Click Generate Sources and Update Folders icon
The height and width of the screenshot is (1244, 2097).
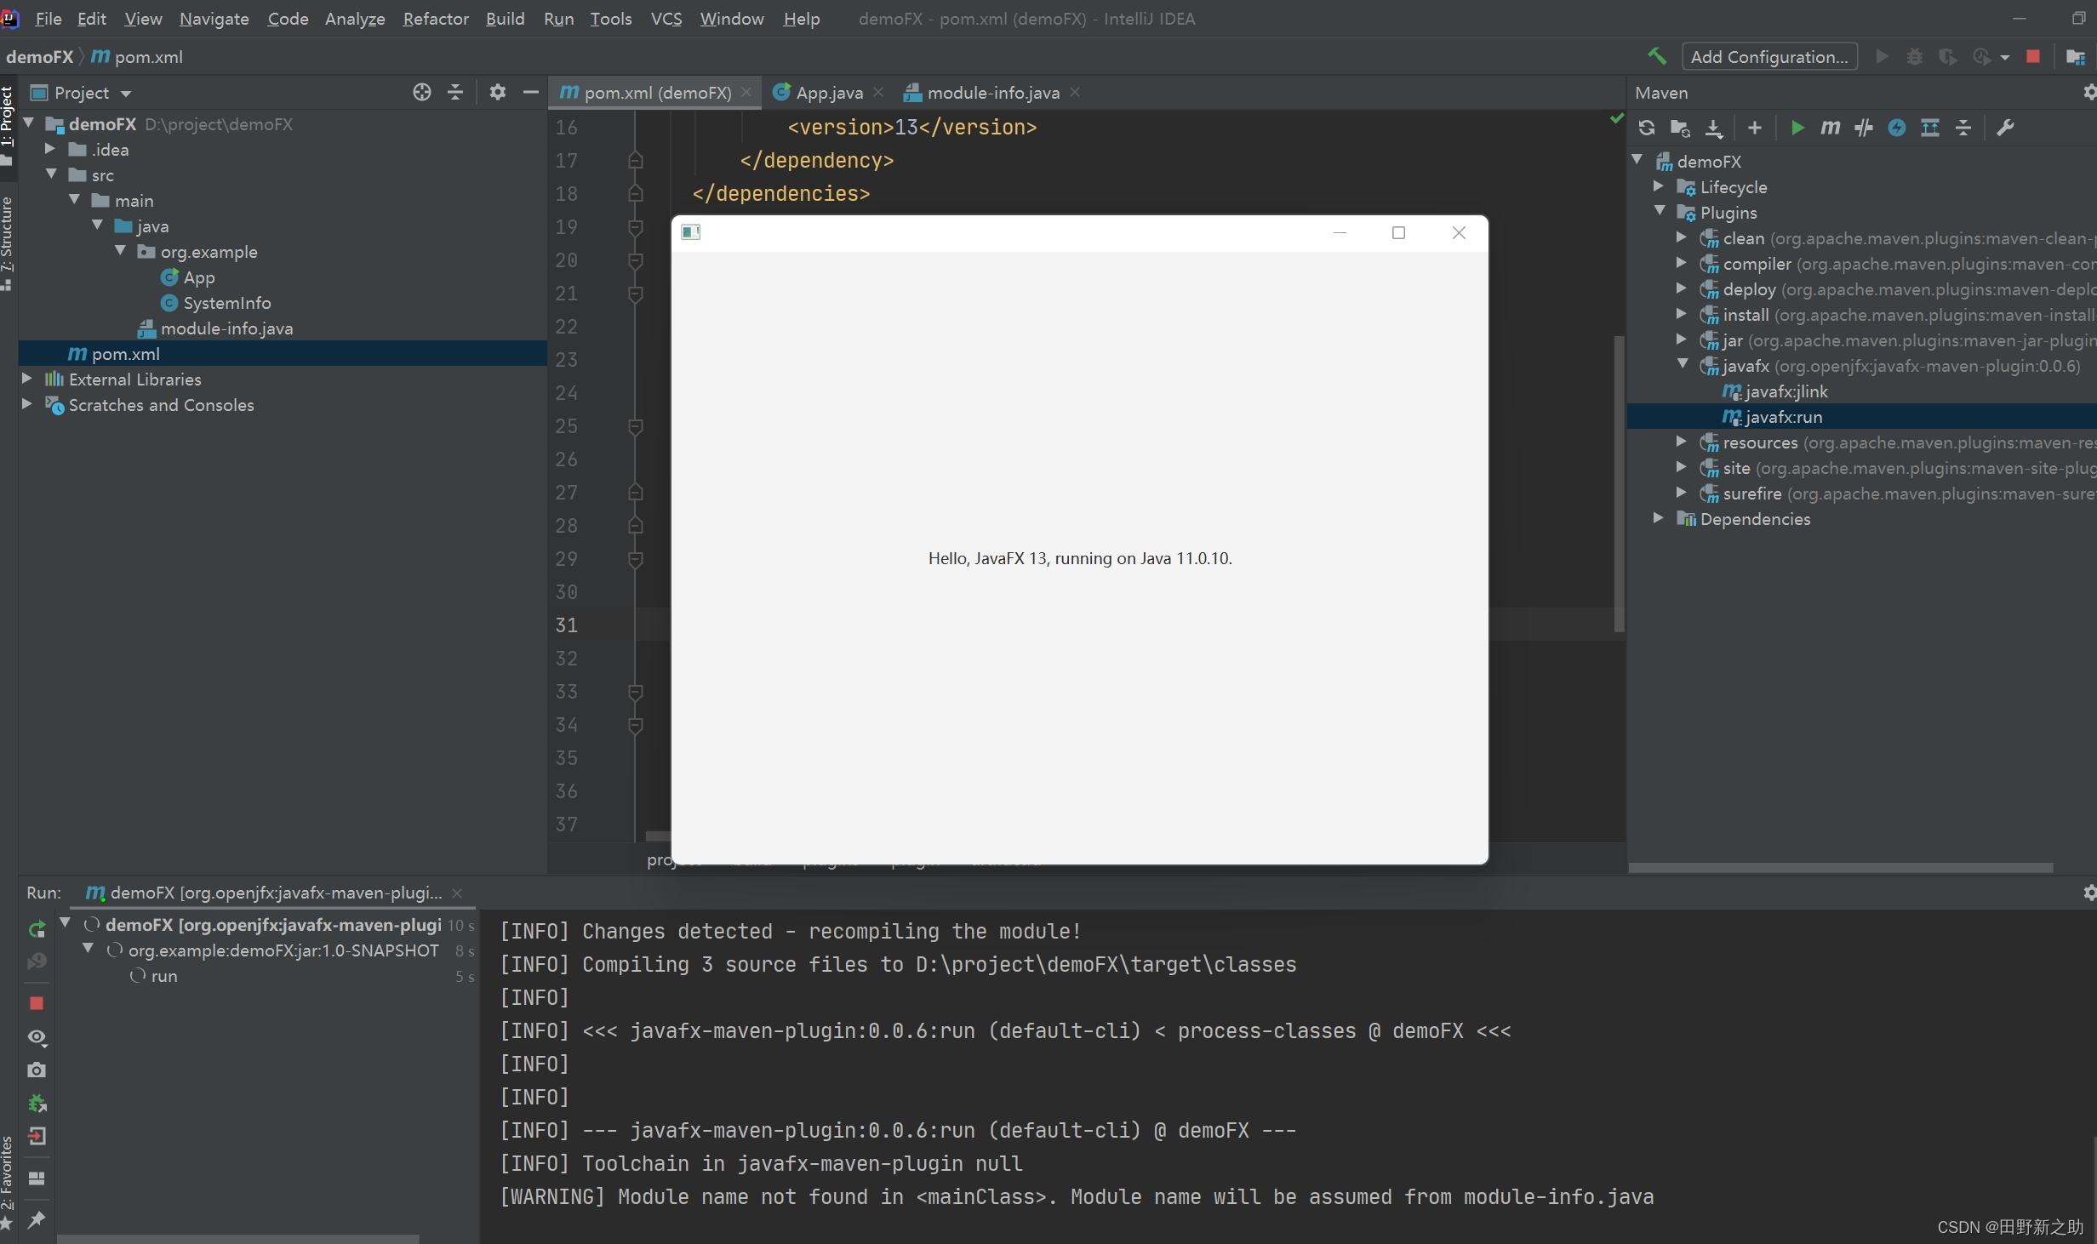(1680, 128)
